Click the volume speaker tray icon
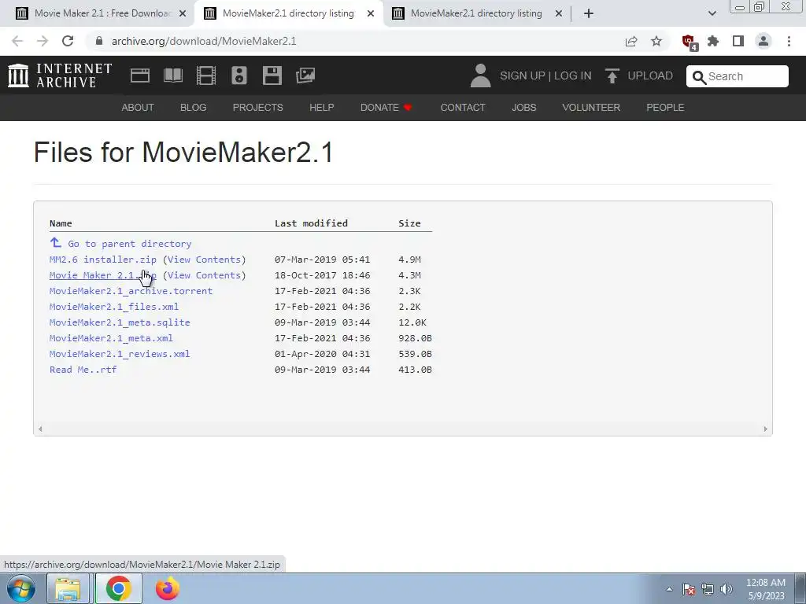The image size is (806, 604). [x=727, y=589]
